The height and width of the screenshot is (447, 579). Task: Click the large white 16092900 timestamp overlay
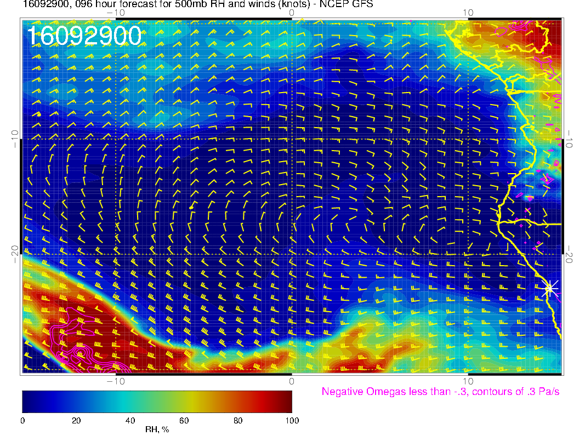84,37
